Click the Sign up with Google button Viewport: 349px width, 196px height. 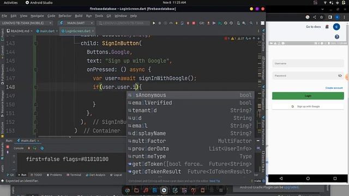[308, 107]
